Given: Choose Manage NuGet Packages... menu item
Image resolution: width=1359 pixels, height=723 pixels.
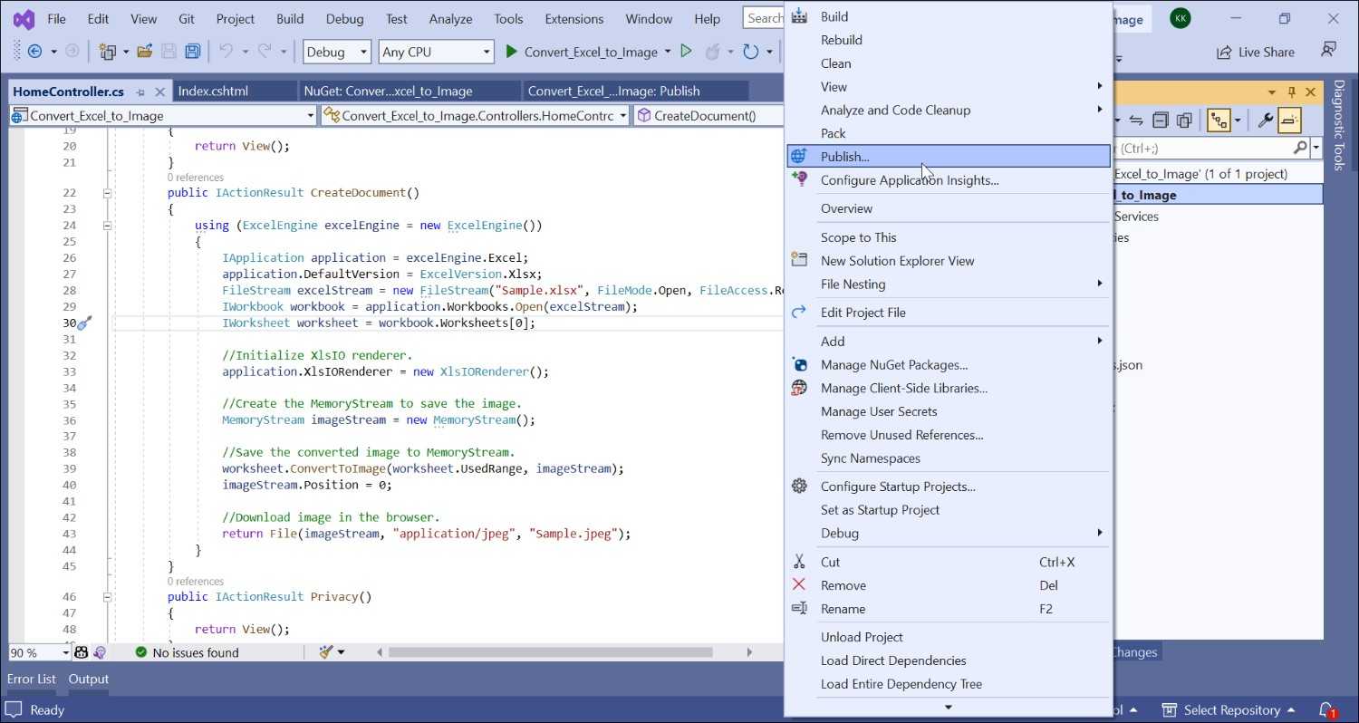Looking at the screenshot, I should pyautogui.click(x=948, y=364).
